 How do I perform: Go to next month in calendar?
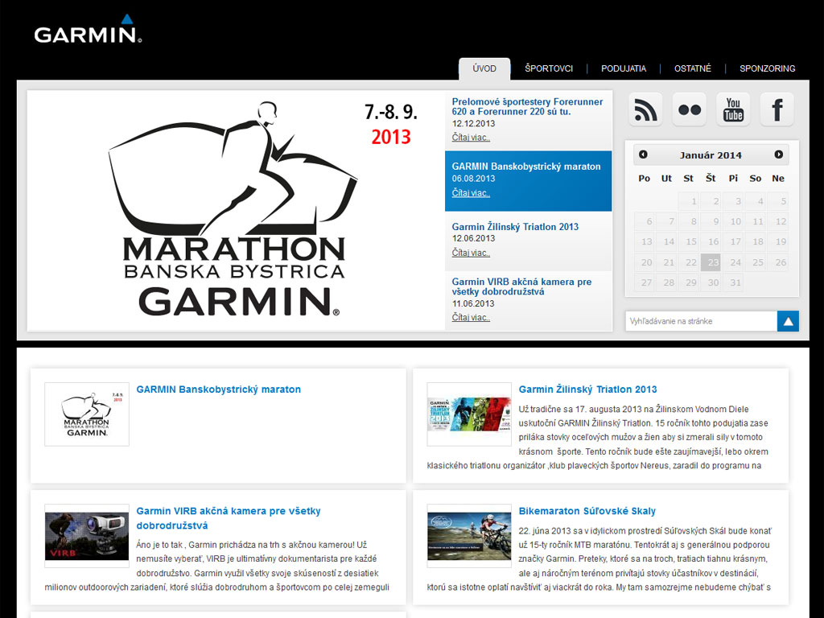tap(779, 154)
